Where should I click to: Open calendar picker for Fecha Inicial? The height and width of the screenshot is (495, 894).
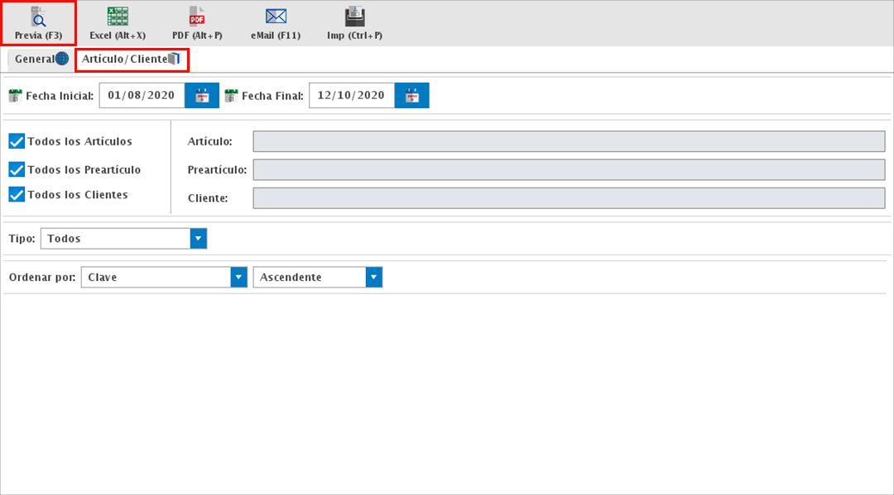pyautogui.click(x=202, y=96)
